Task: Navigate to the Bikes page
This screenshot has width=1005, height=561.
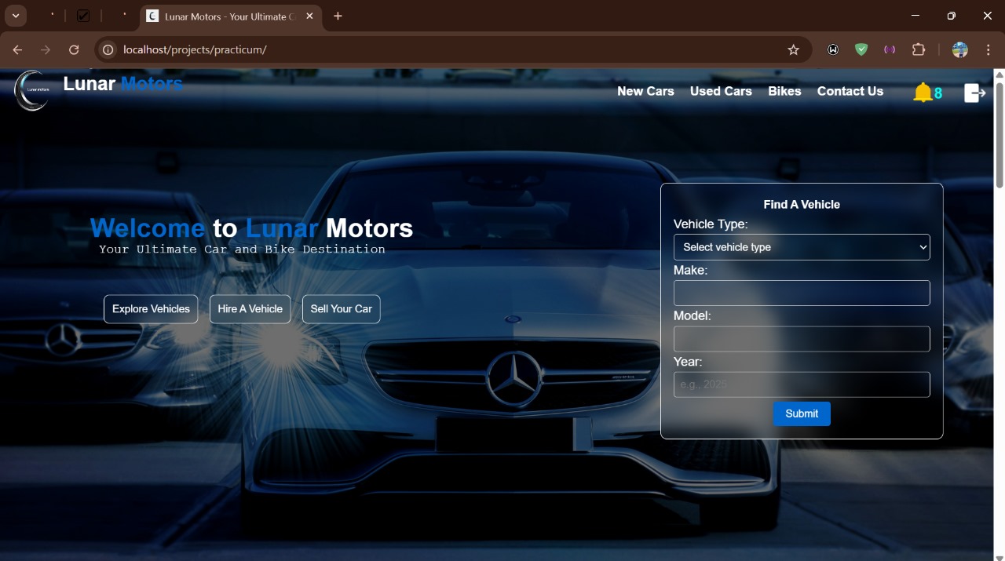Action: tap(784, 91)
